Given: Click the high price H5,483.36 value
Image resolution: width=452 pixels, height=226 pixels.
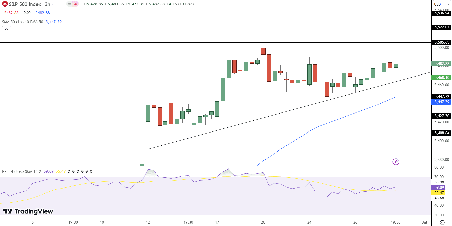Looking at the screenshot, I should (x=114, y=4).
